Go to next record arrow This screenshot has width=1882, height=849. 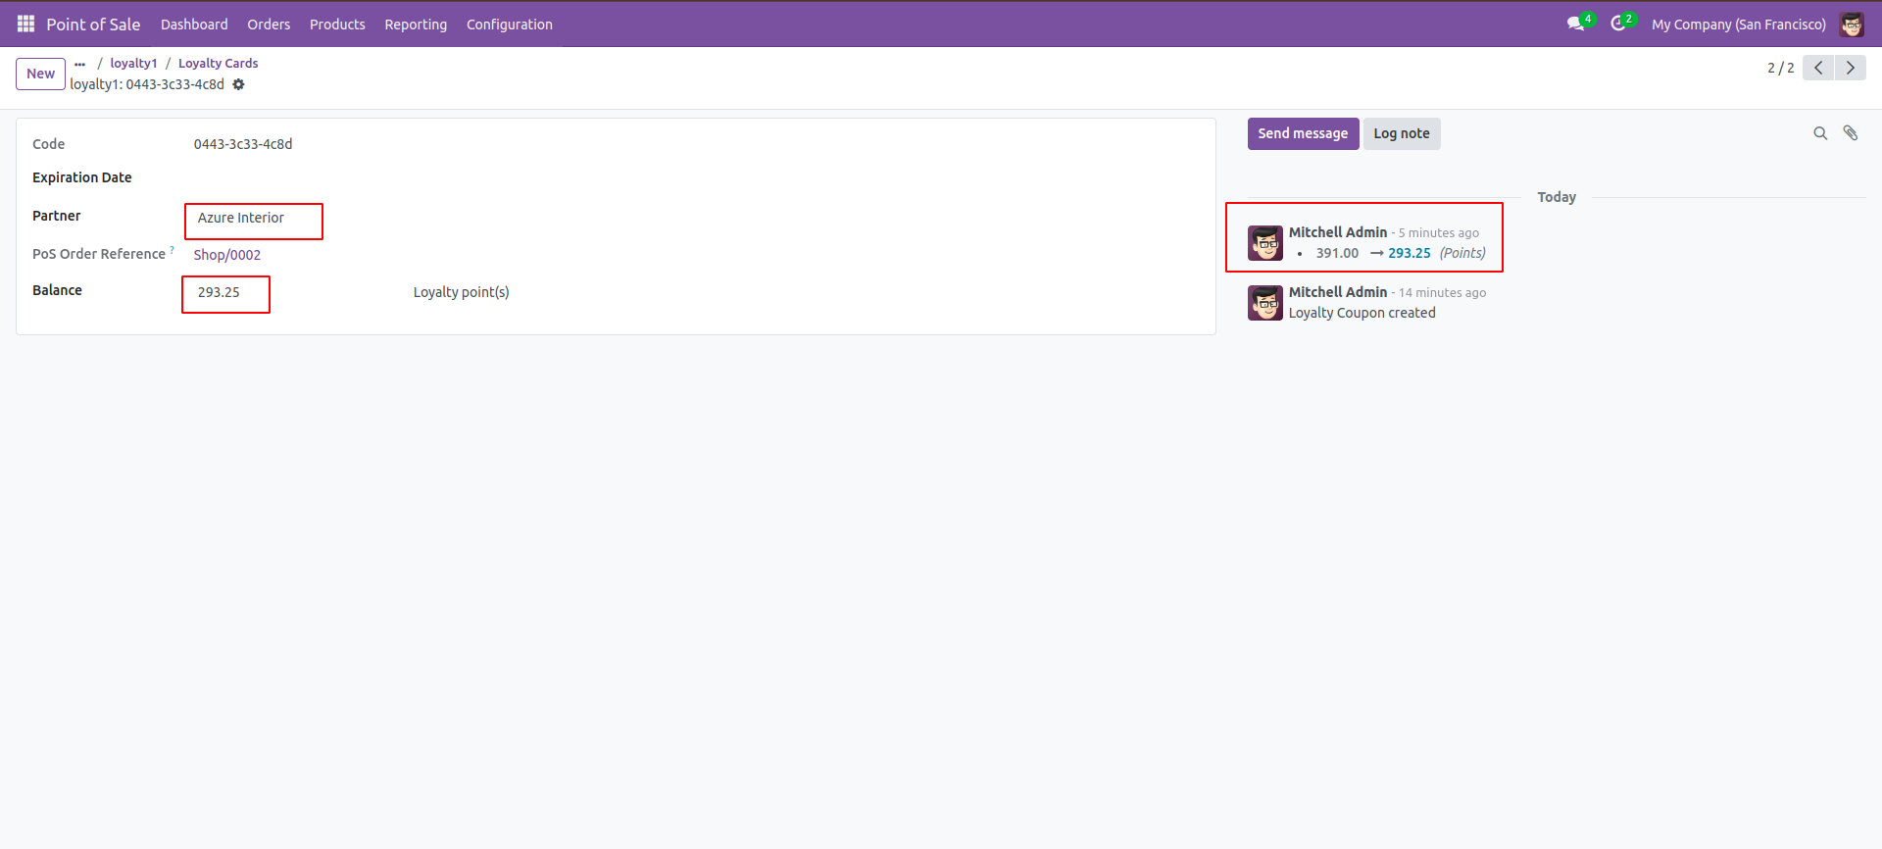tap(1851, 68)
